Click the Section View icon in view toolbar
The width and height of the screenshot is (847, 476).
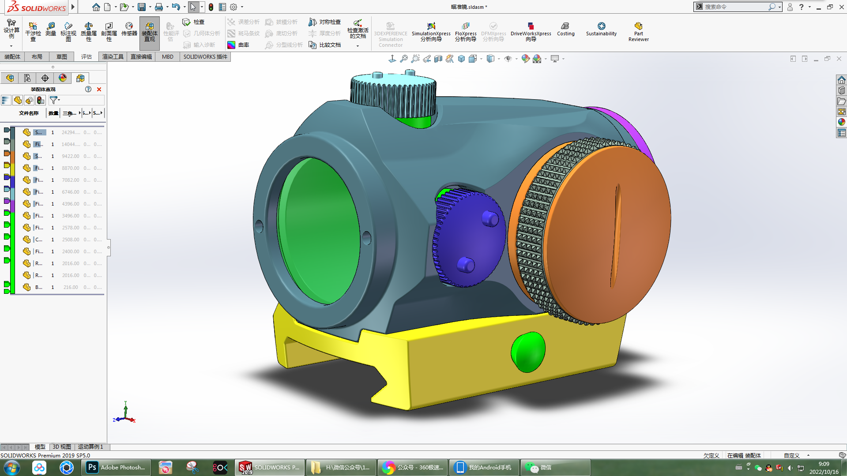[x=438, y=59]
